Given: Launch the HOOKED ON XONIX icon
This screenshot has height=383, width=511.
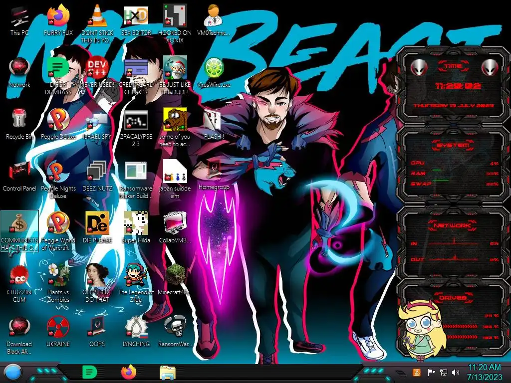Looking at the screenshot, I should 175,24.
